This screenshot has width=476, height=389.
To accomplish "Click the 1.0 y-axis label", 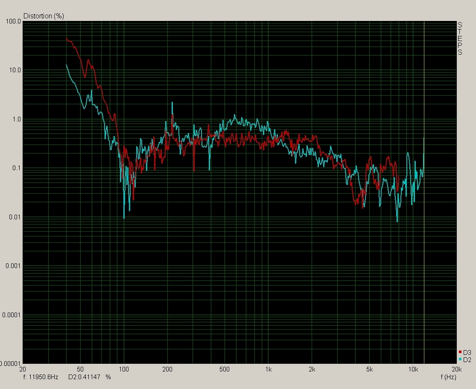I will (16, 119).
